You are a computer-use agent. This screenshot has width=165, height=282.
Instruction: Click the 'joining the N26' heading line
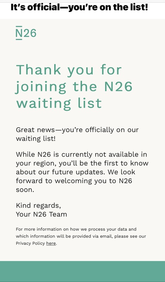pos(74,87)
